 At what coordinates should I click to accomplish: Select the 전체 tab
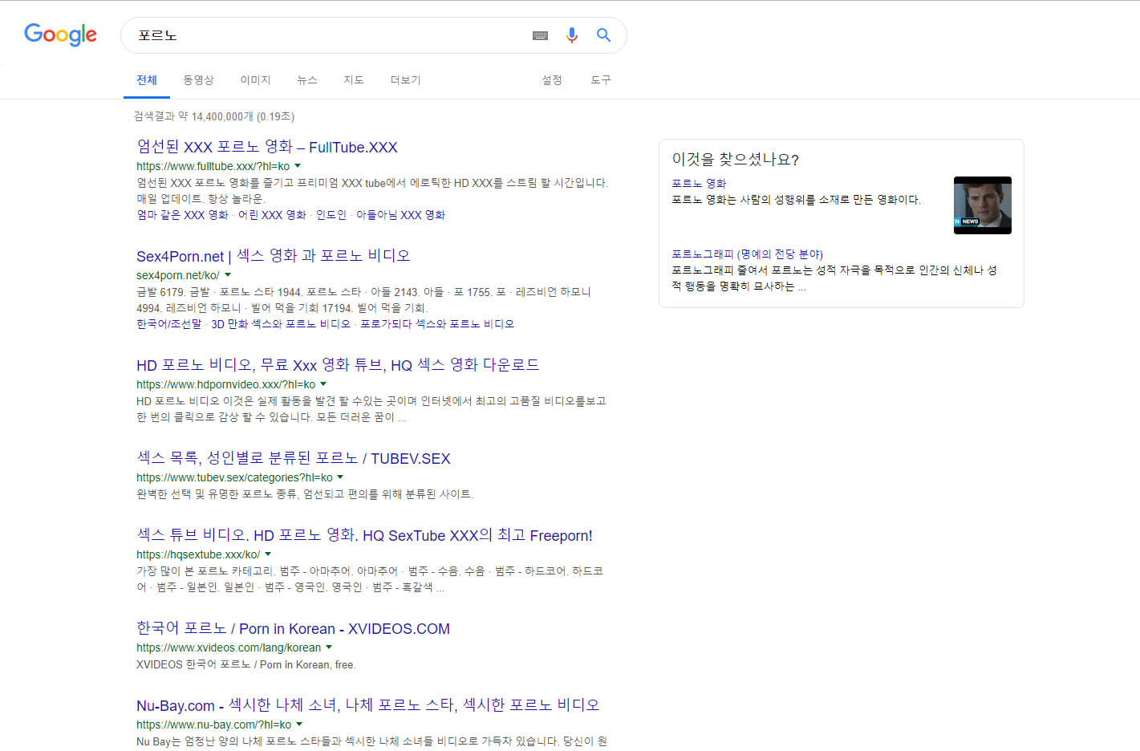coord(147,80)
